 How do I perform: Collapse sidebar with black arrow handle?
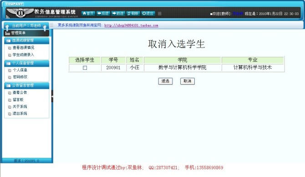click(x=52, y=96)
